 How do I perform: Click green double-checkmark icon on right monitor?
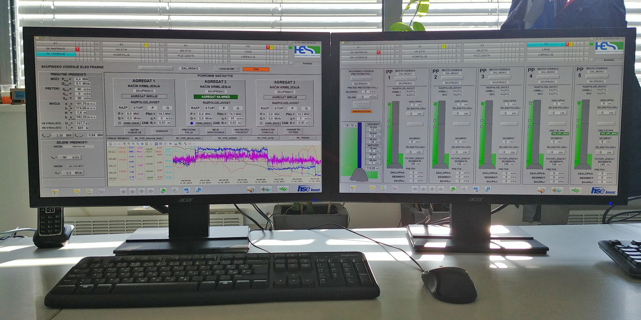click(x=575, y=190)
